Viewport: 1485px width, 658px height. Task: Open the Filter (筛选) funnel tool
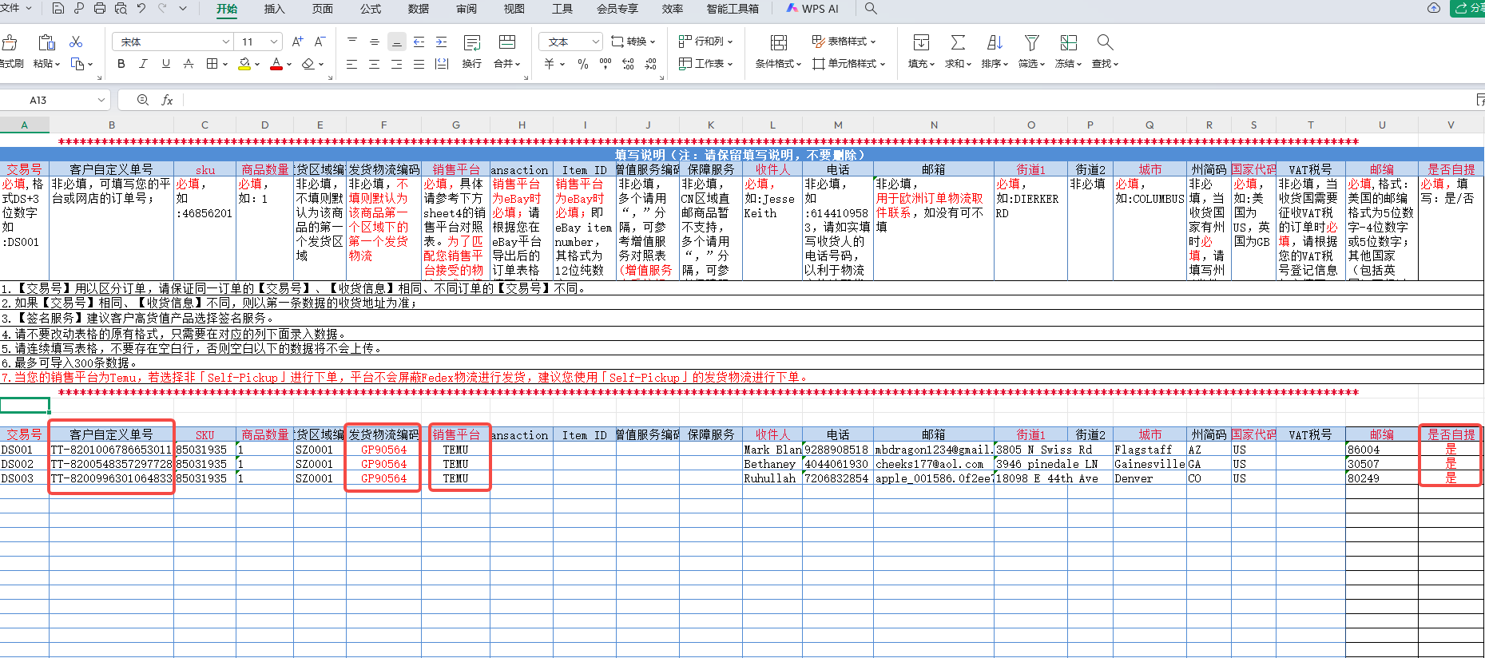click(x=1031, y=42)
